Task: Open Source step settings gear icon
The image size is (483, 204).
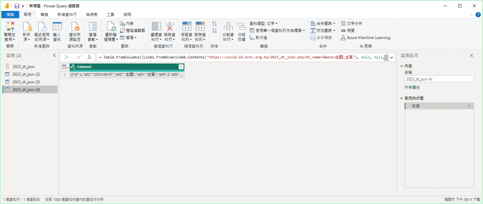Action: (x=469, y=106)
